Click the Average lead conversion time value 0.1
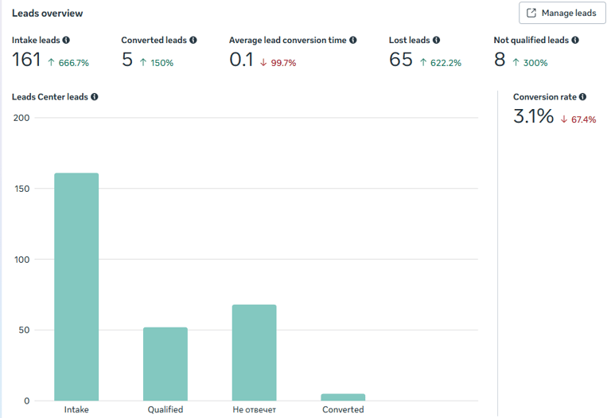Screen dimensions: 611x418 [241, 60]
